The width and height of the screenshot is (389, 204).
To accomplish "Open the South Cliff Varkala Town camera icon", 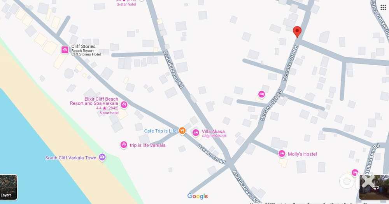I will pos(102,157).
